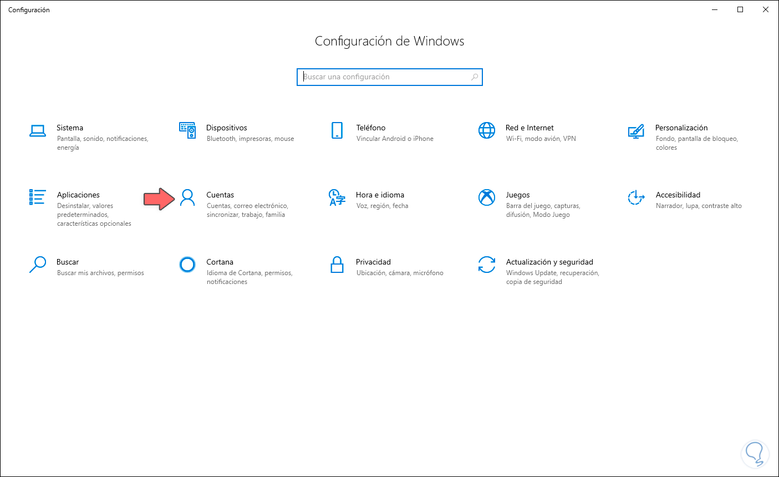Select the 'Privacidad' title text

tap(373, 262)
